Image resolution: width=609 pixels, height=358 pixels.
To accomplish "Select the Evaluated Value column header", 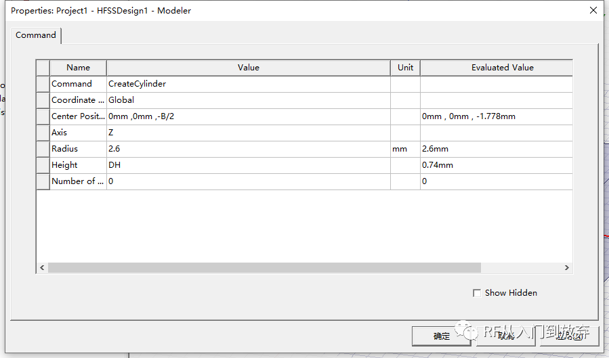I will point(497,68).
